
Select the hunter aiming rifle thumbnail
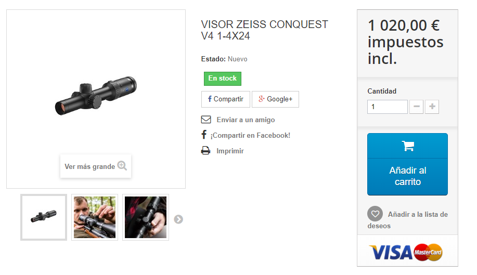[95, 217]
